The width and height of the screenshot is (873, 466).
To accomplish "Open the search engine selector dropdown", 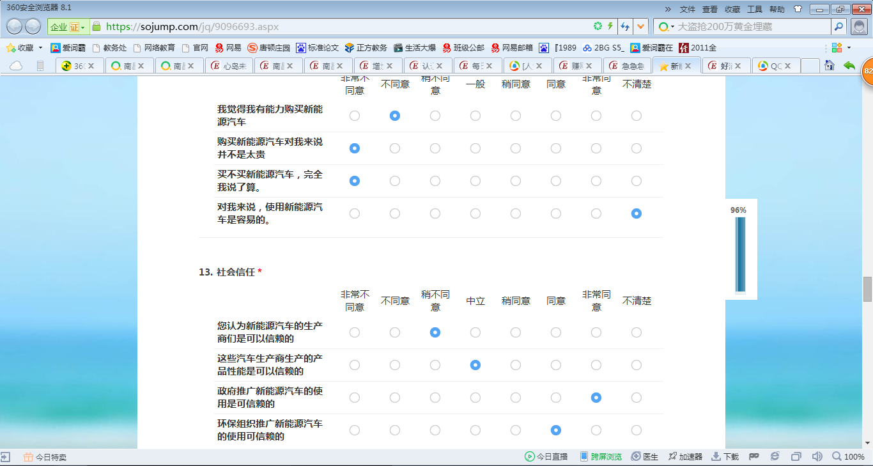I will click(x=667, y=27).
